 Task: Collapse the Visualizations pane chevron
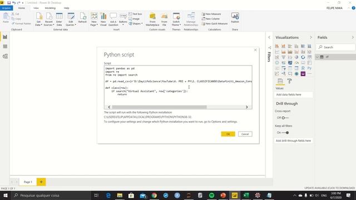[x=311, y=37]
